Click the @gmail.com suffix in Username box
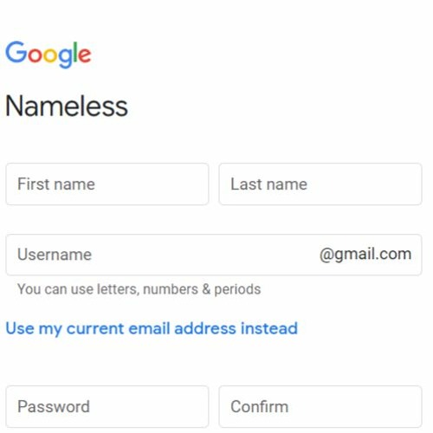433x433 pixels. (x=365, y=255)
